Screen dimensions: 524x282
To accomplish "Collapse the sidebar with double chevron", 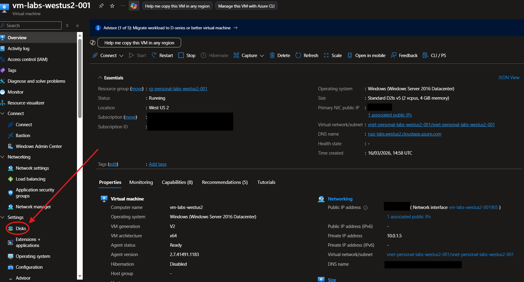I will (78, 26).
